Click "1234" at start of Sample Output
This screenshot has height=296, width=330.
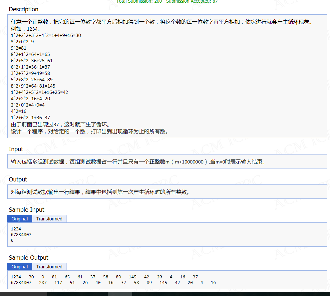tap(16, 277)
